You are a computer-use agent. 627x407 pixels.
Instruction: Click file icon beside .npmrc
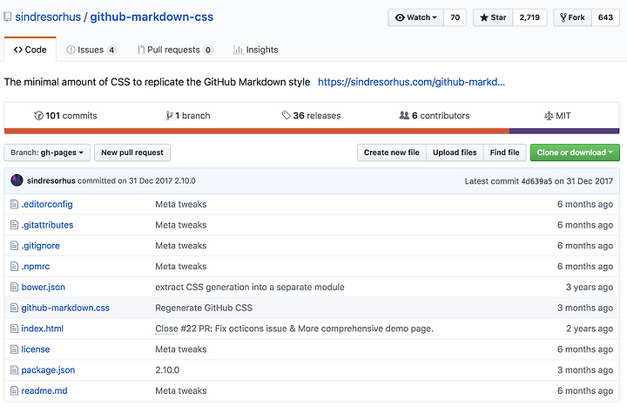tap(15, 267)
